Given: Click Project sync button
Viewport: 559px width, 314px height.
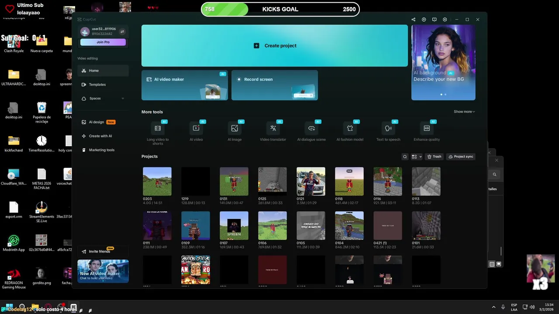Looking at the screenshot, I should (x=461, y=157).
